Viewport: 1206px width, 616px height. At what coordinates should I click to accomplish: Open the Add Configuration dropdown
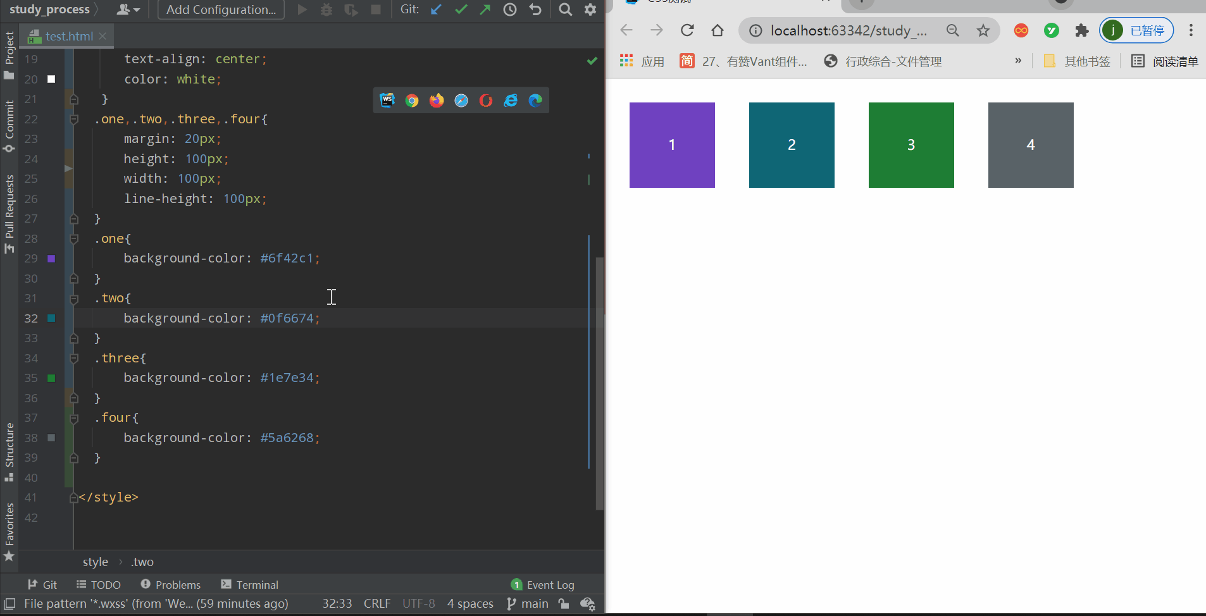click(x=221, y=9)
